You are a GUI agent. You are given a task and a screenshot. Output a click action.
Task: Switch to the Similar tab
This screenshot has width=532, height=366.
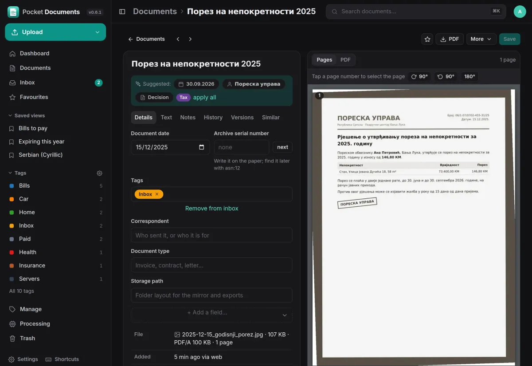pos(271,118)
